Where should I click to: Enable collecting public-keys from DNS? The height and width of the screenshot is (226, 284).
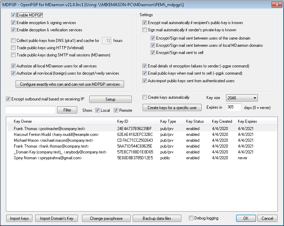[x=13, y=41]
